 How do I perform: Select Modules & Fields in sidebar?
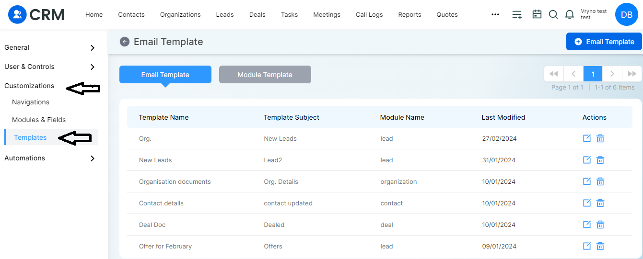(x=39, y=120)
